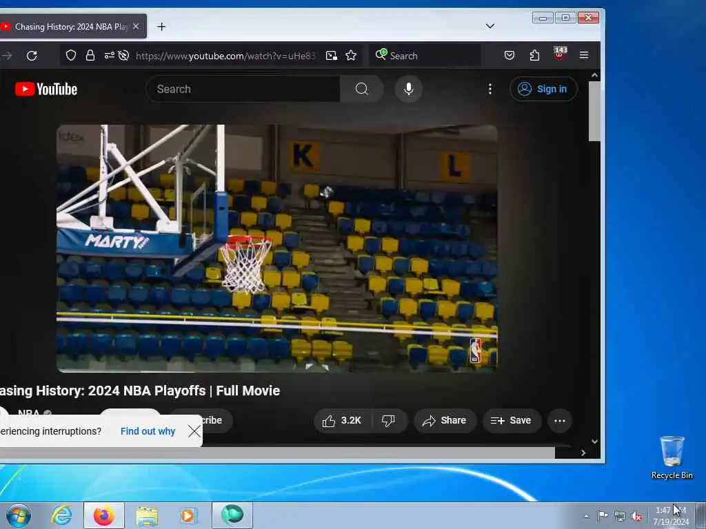This screenshot has height=529, width=706.
Task: Bookmark this page with the star icon
Action: coord(351,55)
